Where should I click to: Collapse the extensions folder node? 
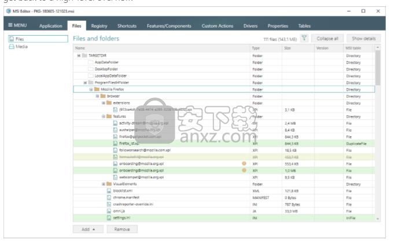pyautogui.click(x=104, y=103)
